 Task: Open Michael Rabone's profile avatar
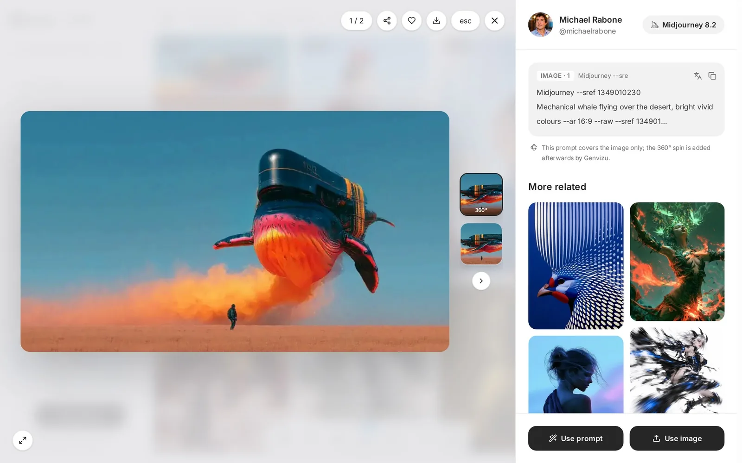click(540, 25)
